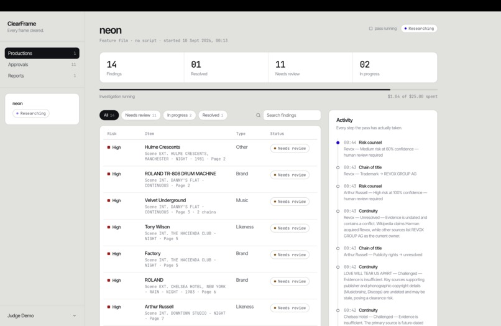Click Needs review status for Tony Wilson
Image resolution: width=501 pixels, height=326 pixels.
click(290, 228)
